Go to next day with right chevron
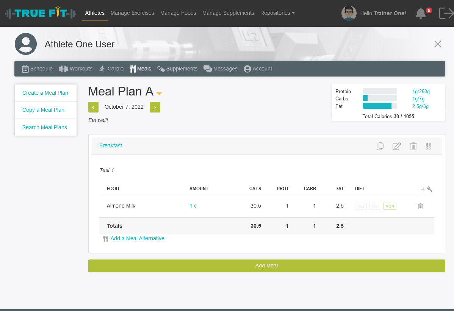 [155, 107]
